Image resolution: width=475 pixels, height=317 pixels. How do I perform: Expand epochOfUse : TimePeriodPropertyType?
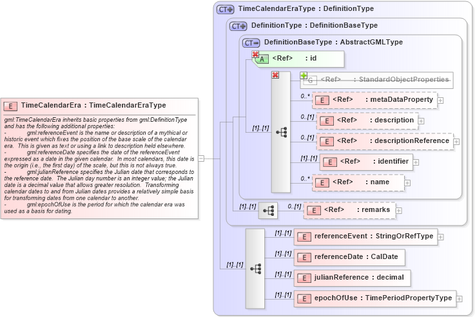coord(460,299)
